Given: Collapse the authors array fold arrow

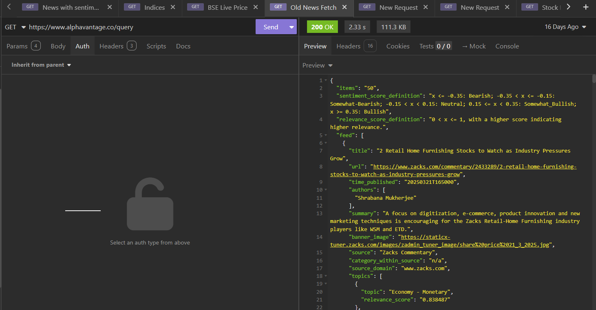Looking at the screenshot, I should coord(325,190).
